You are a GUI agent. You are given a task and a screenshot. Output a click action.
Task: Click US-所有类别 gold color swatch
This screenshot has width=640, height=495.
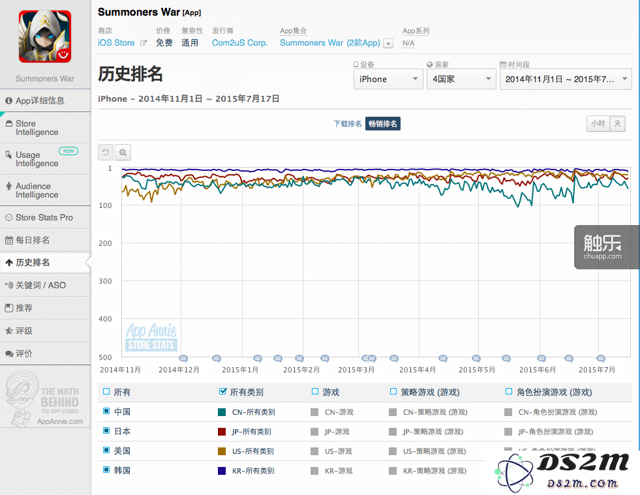[222, 451]
